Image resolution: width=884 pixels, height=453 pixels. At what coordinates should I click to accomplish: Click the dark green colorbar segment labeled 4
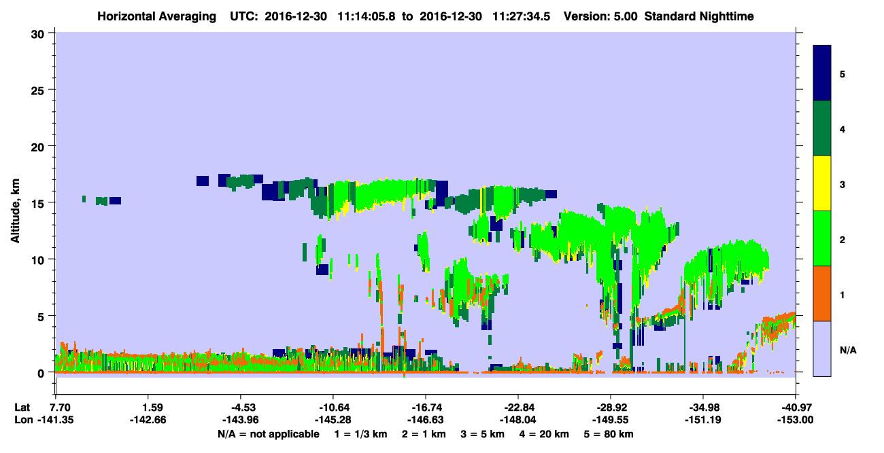tap(822, 128)
